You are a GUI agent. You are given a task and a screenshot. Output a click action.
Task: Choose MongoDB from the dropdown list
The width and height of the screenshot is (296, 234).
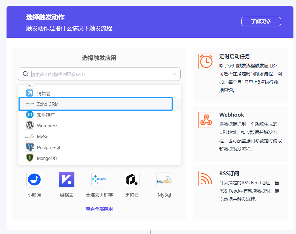[x=100, y=158]
